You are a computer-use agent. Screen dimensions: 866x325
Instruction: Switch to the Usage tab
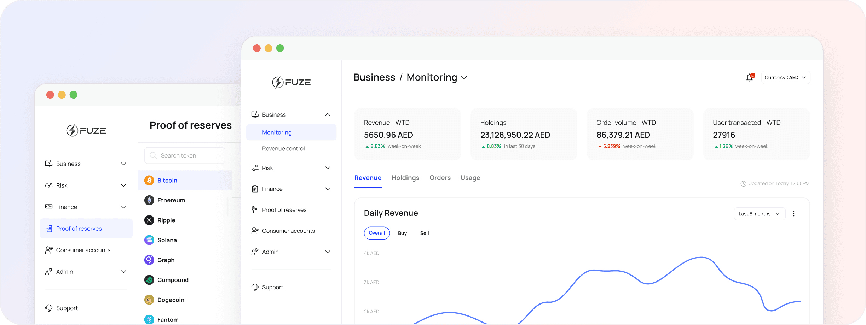470,178
